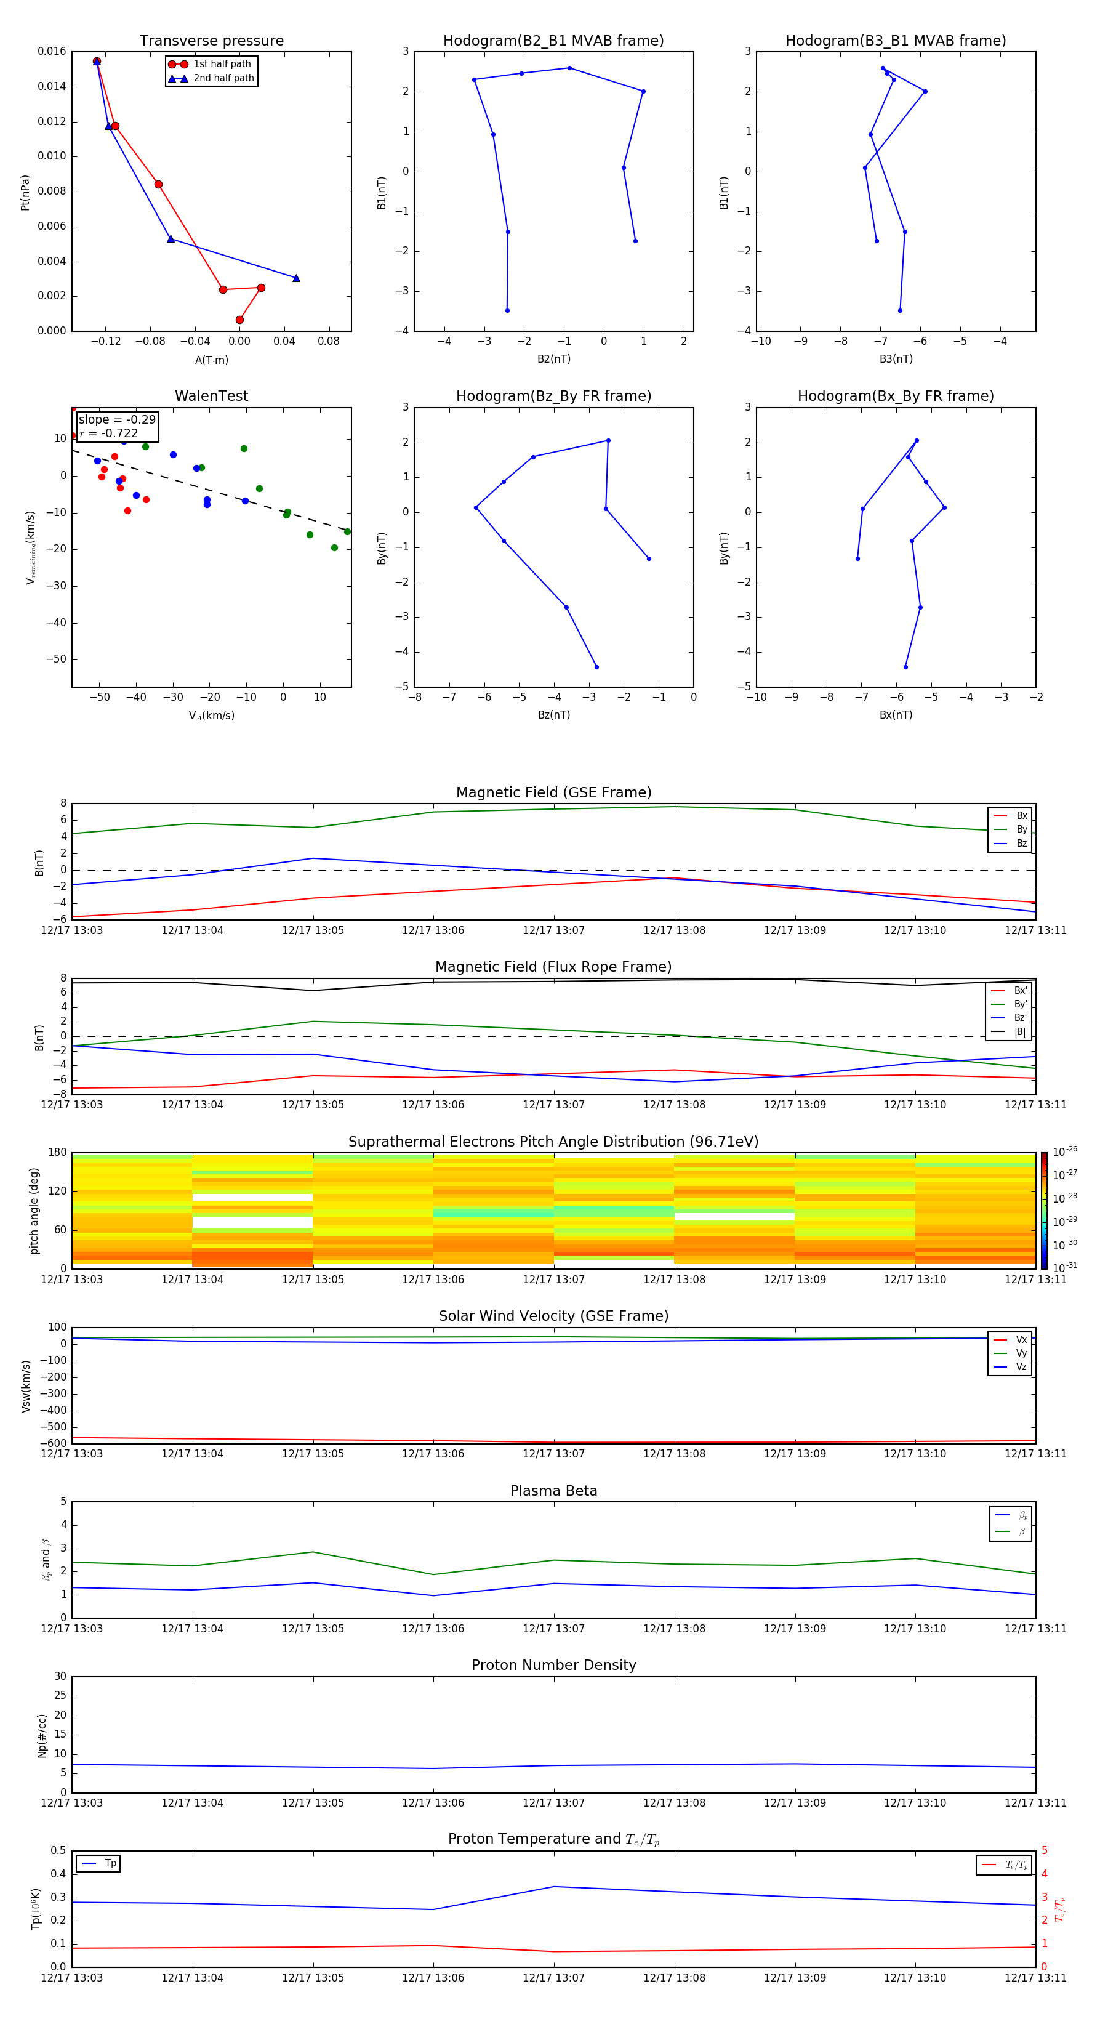Click the "Bx'" entry in Flux Rope legend

[x=1009, y=991]
